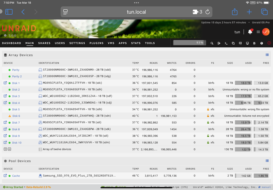Viewport: 273px width, 190px height.
Task: Click the 93% usage progress bar
Action: pos(190,42)
